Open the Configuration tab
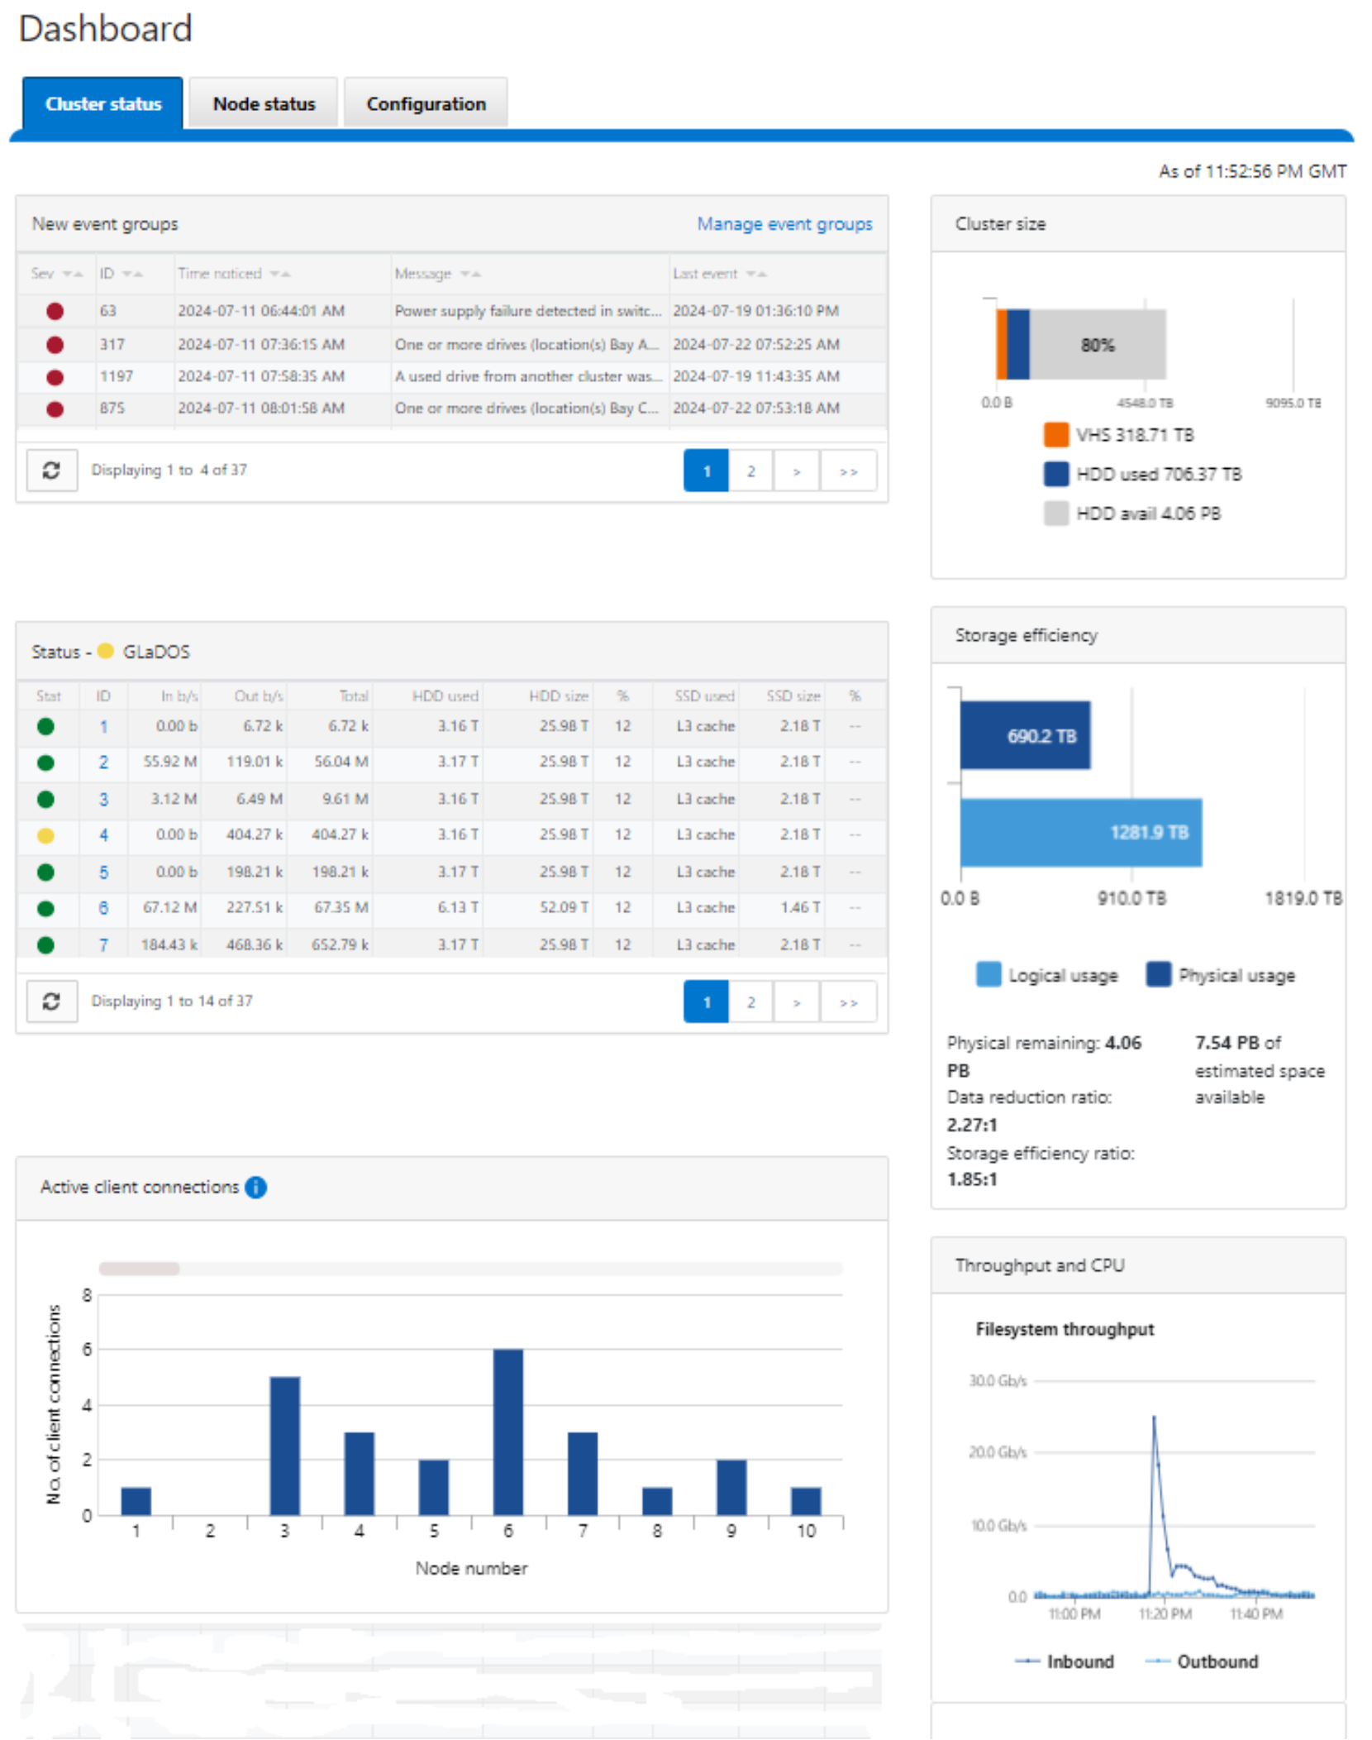Image resolution: width=1372 pixels, height=1740 pixels. coord(426,103)
